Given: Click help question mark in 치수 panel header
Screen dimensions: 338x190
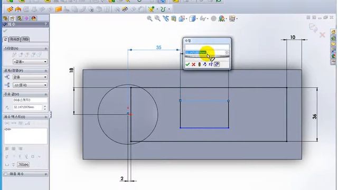Looking at the screenshot, I should pyautogui.click(x=46, y=24).
